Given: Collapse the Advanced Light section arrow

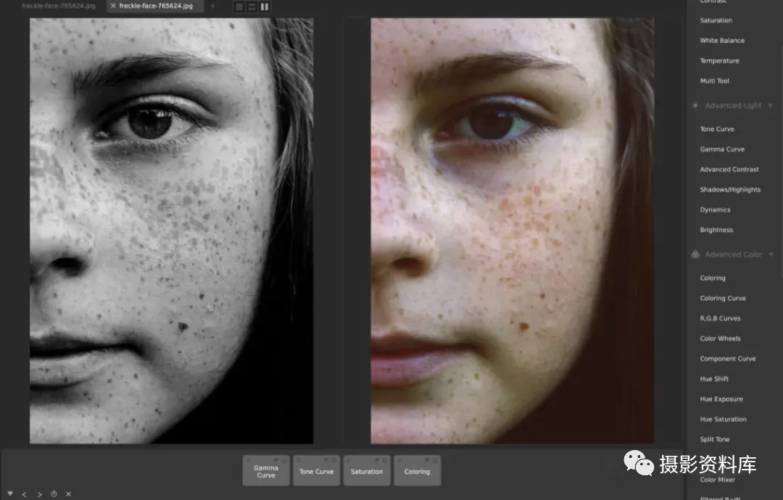Looking at the screenshot, I should 771,105.
